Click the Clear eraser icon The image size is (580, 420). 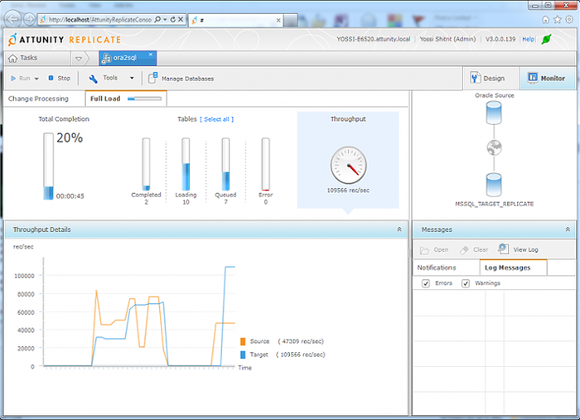(464, 250)
